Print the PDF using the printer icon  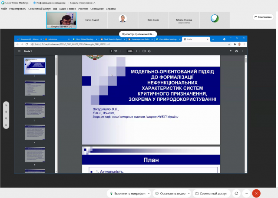point(236,51)
